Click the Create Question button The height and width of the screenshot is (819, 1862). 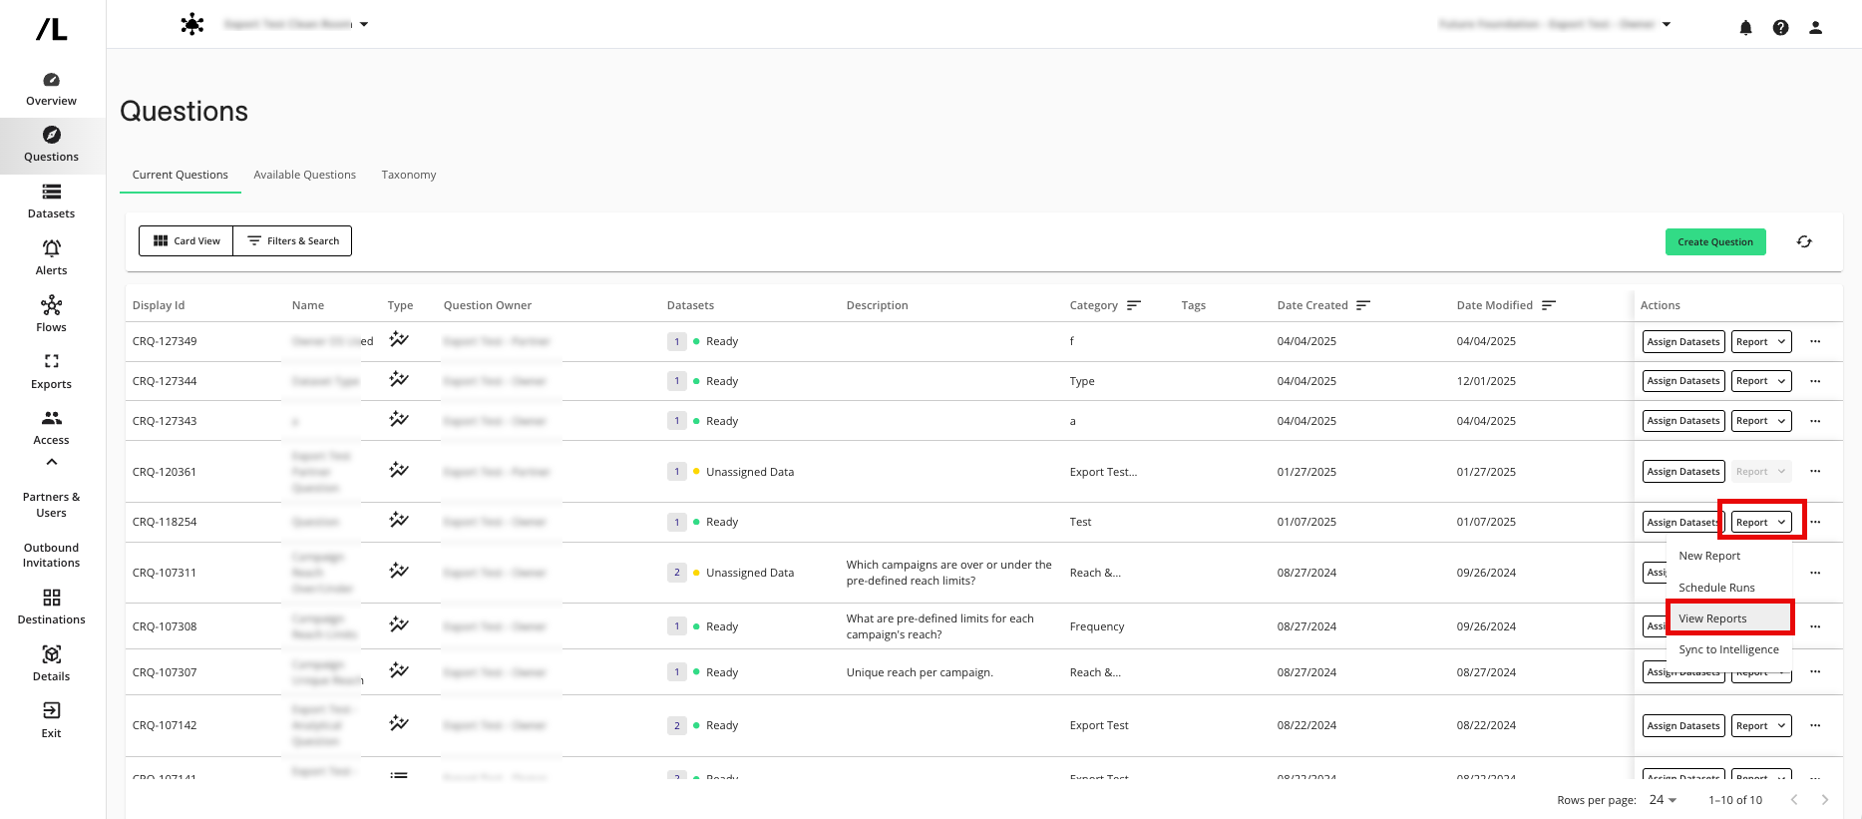click(x=1715, y=241)
